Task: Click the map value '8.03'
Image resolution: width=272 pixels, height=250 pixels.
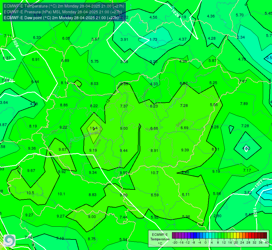Action: [94, 84]
